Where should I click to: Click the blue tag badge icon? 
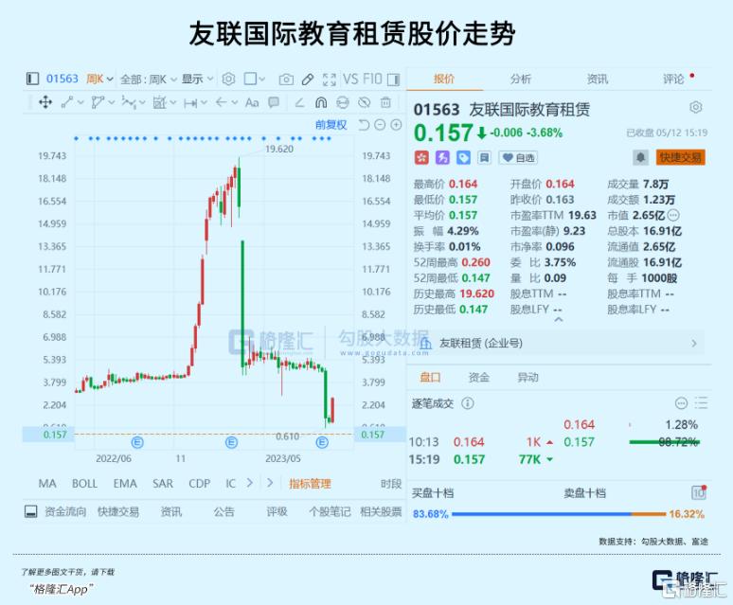click(463, 158)
